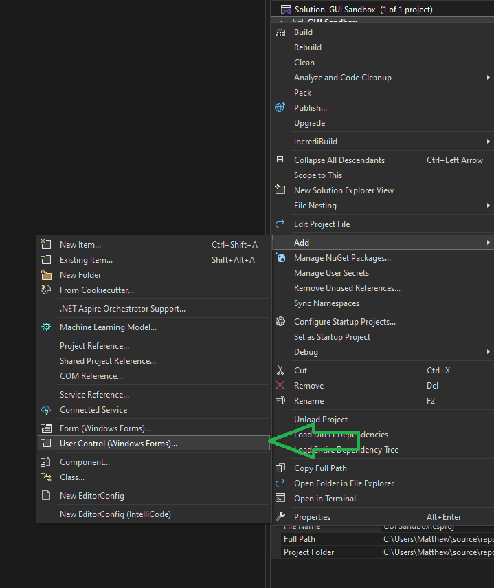Image resolution: width=494 pixels, height=588 pixels.
Task: Open Manage NuGet Packages via its package icon
Action: 280,257
